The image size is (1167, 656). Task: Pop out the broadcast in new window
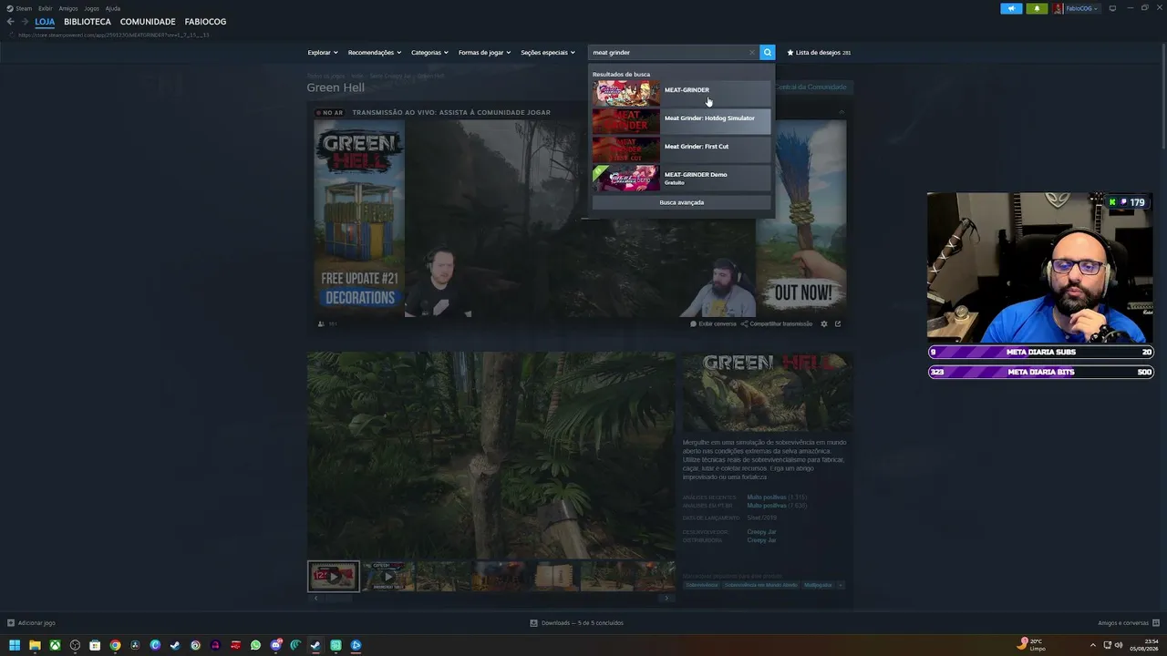pyautogui.click(x=838, y=323)
